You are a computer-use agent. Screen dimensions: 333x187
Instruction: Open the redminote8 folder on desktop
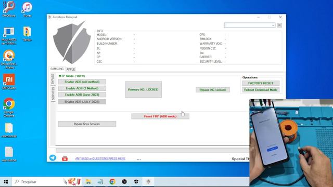[x=9, y=130]
